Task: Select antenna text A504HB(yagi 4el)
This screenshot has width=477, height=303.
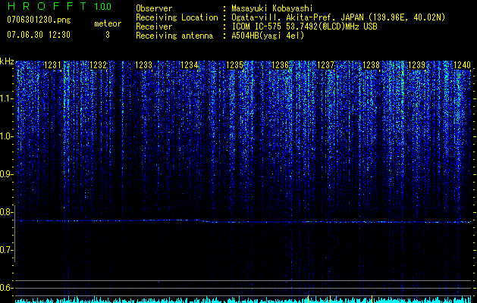Action: 268,36
